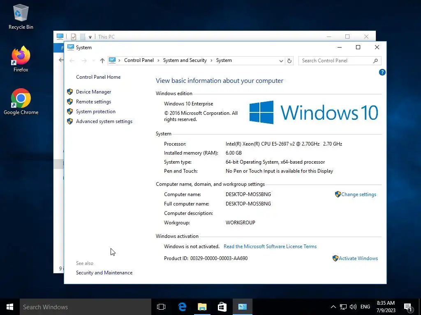Open the recent locations dropdown arrow

pos(93,61)
